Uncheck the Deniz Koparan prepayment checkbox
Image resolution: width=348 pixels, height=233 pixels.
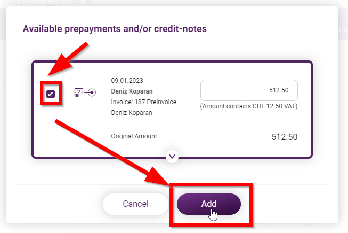click(x=51, y=94)
